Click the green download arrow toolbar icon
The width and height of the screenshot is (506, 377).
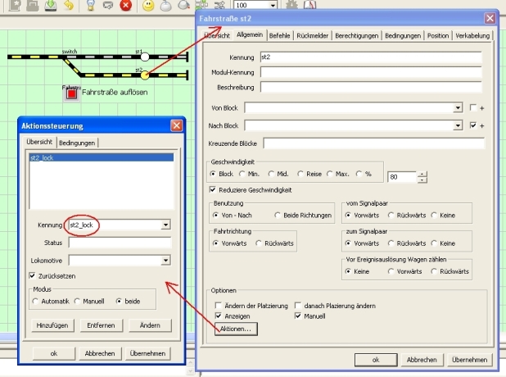point(51,6)
